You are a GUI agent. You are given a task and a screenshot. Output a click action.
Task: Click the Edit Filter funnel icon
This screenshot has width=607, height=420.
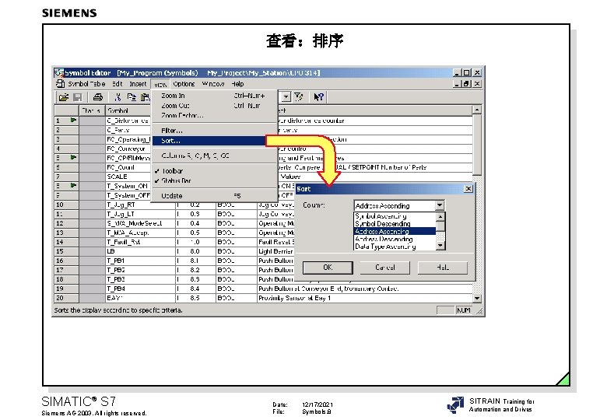coord(299,96)
